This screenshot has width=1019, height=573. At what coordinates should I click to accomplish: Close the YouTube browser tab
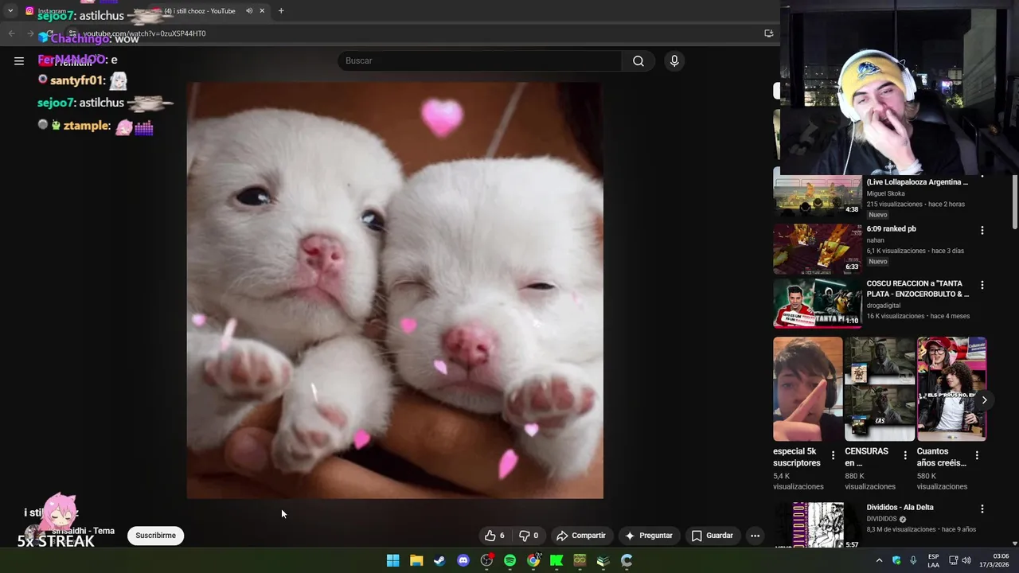tap(262, 11)
